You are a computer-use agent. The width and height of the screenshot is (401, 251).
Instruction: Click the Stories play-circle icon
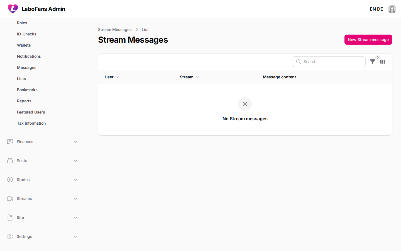(x=10, y=180)
